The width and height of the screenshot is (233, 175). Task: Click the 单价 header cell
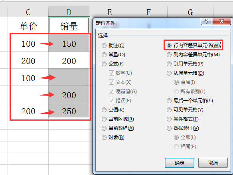(x=28, y=26)
